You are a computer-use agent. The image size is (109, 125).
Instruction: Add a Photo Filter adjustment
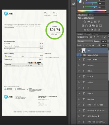click(x=93, y=26)
